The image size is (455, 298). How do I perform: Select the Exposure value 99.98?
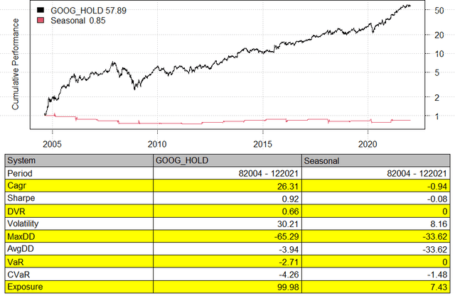[287, 287]
